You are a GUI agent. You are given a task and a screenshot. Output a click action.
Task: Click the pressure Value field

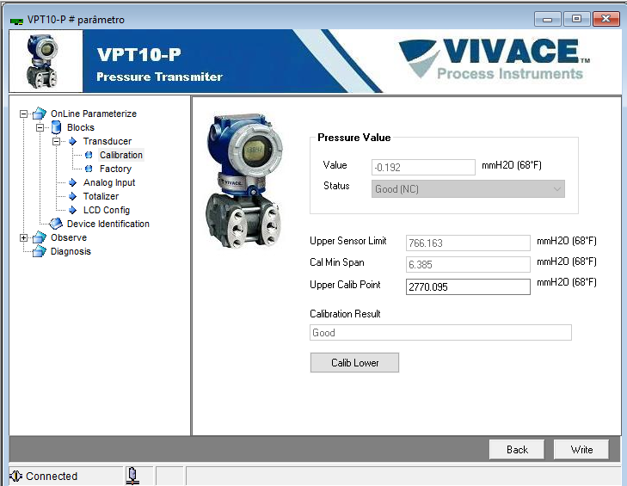(423, 167)
